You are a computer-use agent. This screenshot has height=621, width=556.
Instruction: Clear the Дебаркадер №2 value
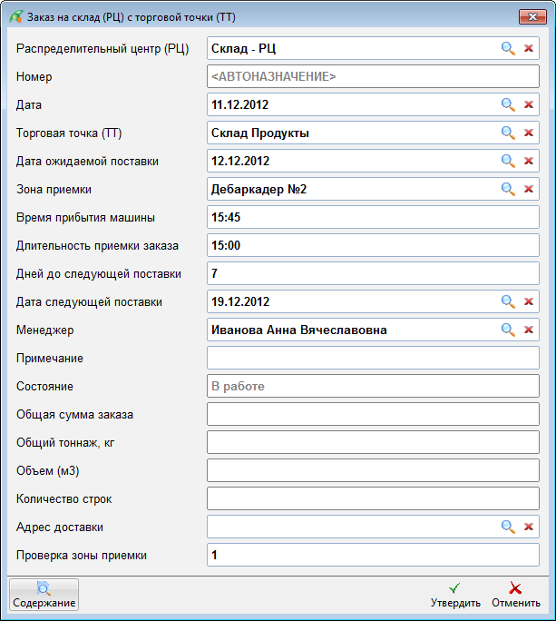coord(529,190)
